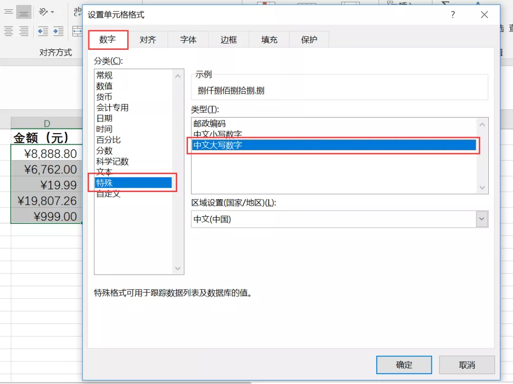Close the 设置单元格格式 dialog

pyautogui.click(x=484, y=15)
